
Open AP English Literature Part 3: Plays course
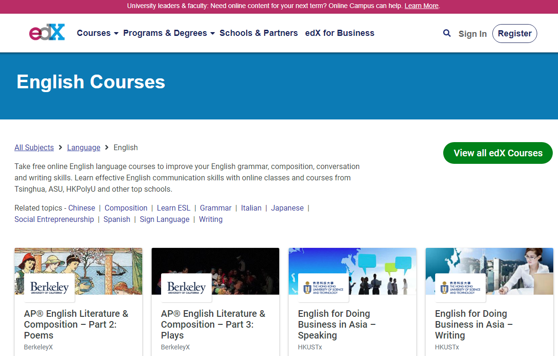(213, 324)
